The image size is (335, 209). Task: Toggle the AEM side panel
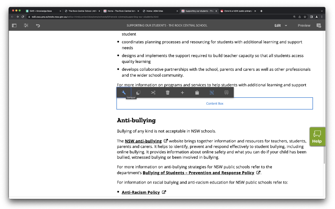tap(14, 25)
